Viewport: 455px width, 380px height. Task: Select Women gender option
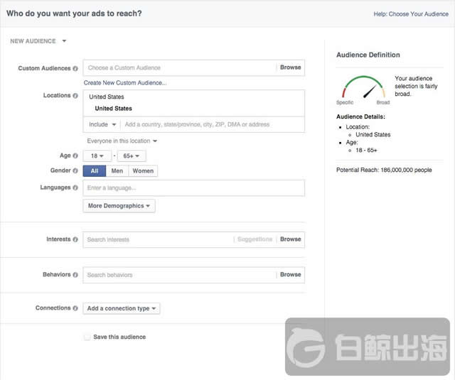point(143,171)
